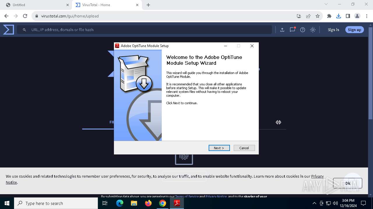Close the Adobe OptiTune Module Setup window

coord(252,46)
